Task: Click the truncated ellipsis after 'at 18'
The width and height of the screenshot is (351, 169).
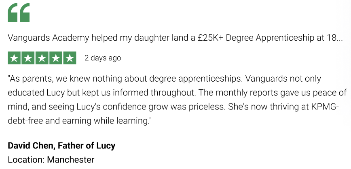Action: tap(339, 38)
